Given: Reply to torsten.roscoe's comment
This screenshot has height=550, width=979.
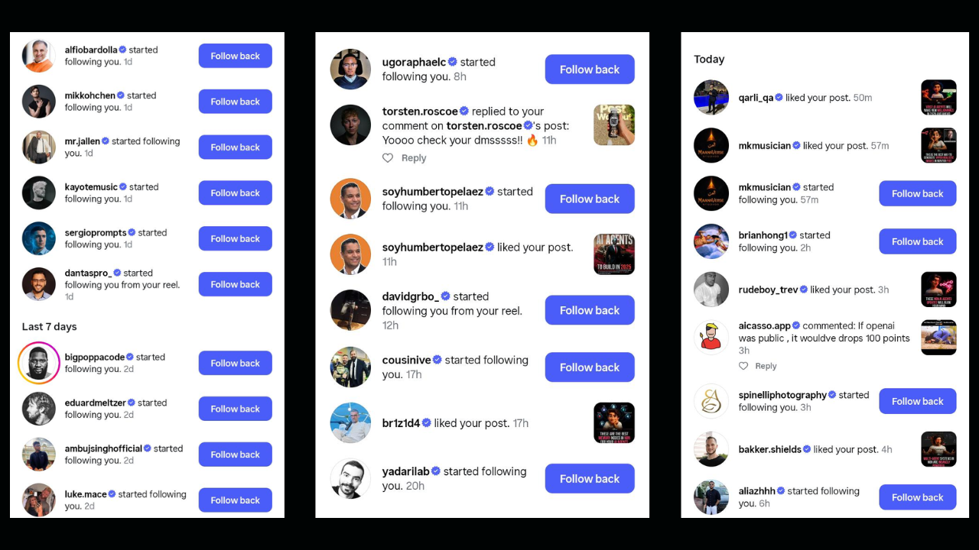Looking at the screenshot, I should coord(414,158).
